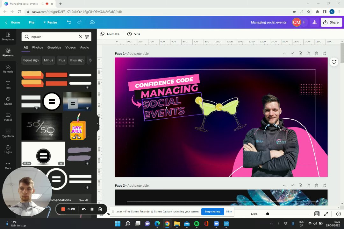The height and width of the screenshot is (229, 344).
Task: Open the help question mark icon
Action: coord(339,214)
